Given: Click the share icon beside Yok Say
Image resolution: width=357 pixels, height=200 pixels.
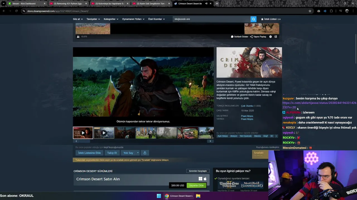Looking at the screenshot, I should pos(145,153).
